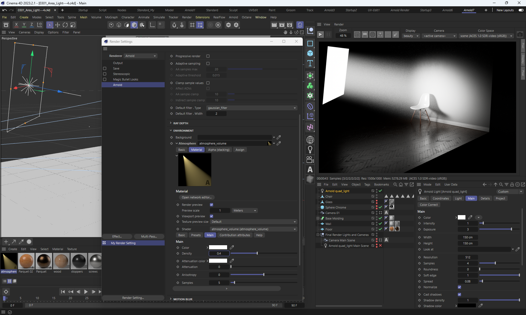Open Default filter Type dropdown

pos(251,108)
